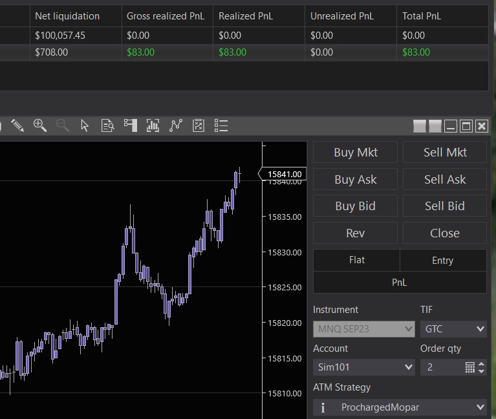
Task: Select the drawing tools pencil icon
Action: (x=17, y=125)
